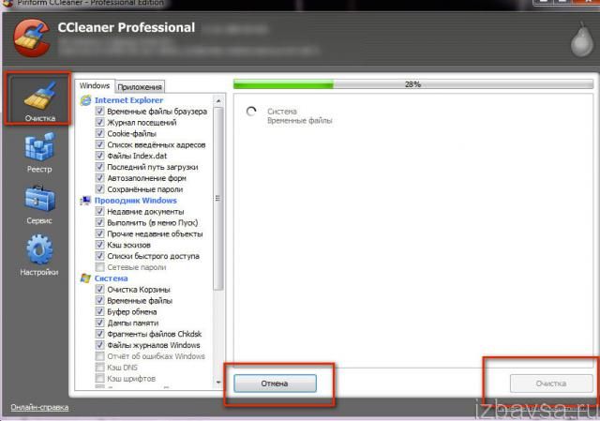Switch to the Приложения tab
The image size is (600, 421).
[140, 87]
